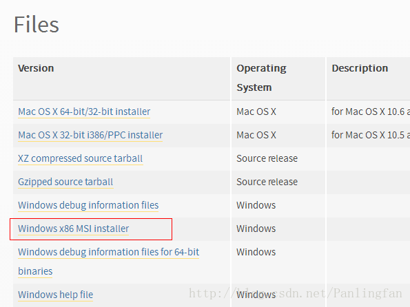Click Source release cell for XZ tarball row
The width and height of the screenshot is (410, 307).
click(x=267, y=158)
